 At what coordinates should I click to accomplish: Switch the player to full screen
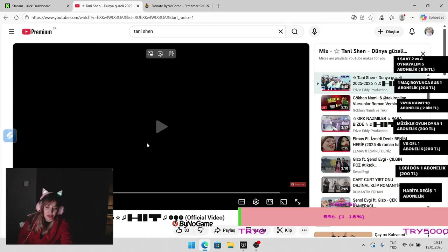[x=297, y=202]
